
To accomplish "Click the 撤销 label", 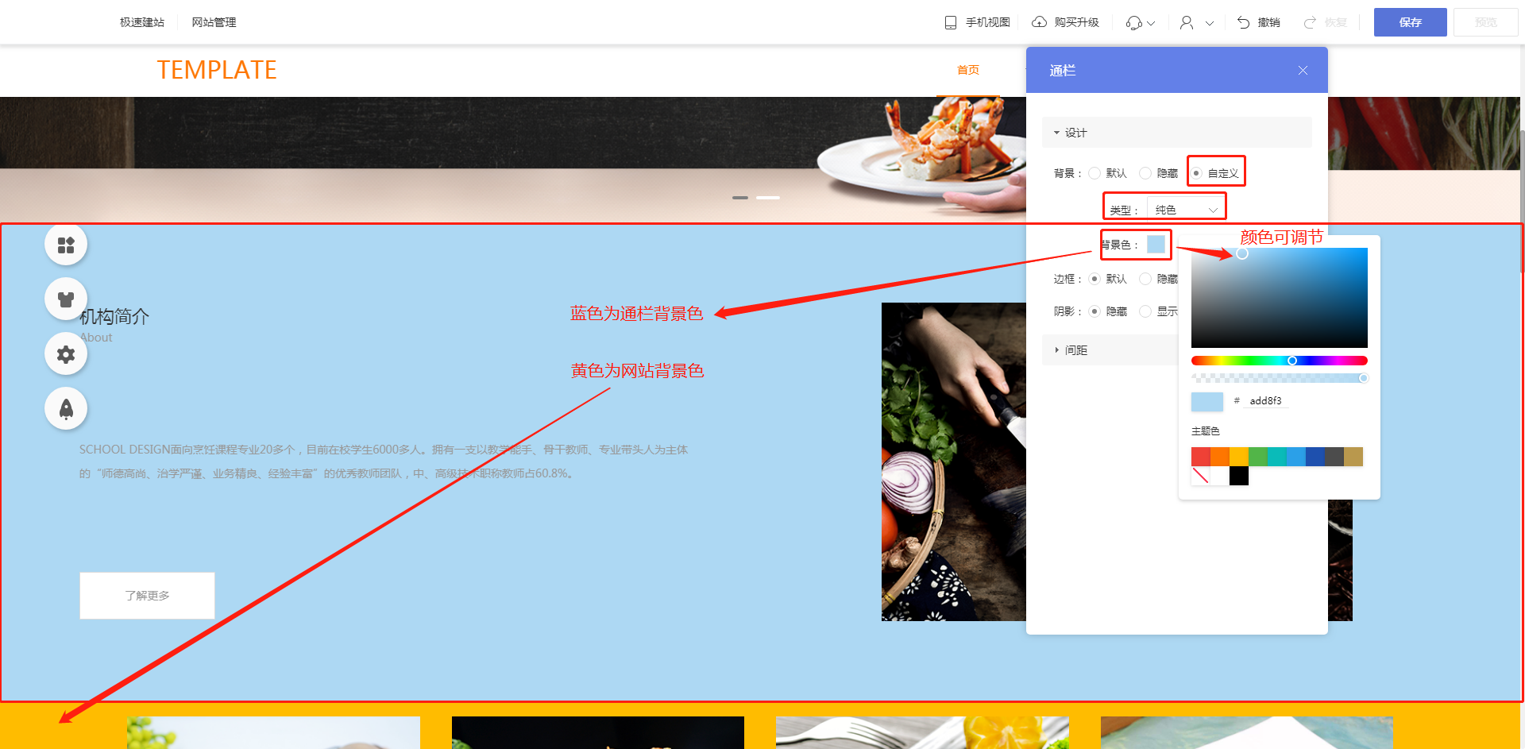I will click(1268, 22).
